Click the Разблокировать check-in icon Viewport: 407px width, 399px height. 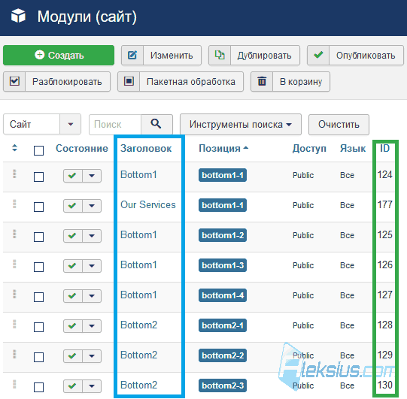coord(14,81)
